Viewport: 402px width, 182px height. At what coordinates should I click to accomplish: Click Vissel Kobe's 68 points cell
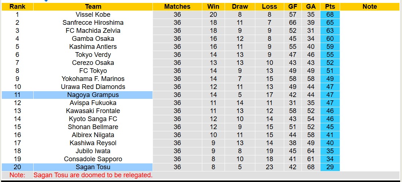click(x=330, y=15)
